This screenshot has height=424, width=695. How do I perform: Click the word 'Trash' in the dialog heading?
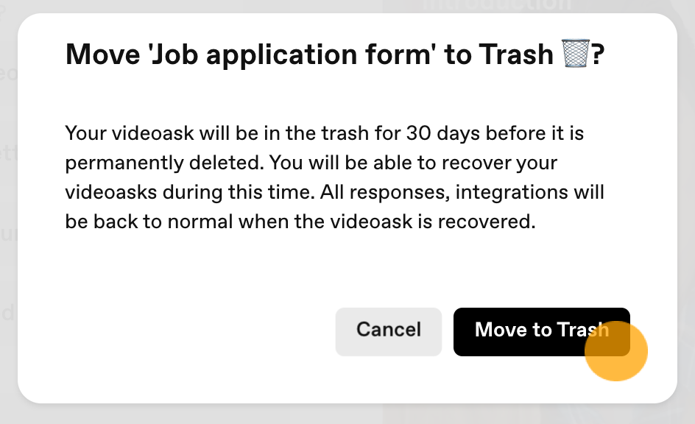(516, 54)
